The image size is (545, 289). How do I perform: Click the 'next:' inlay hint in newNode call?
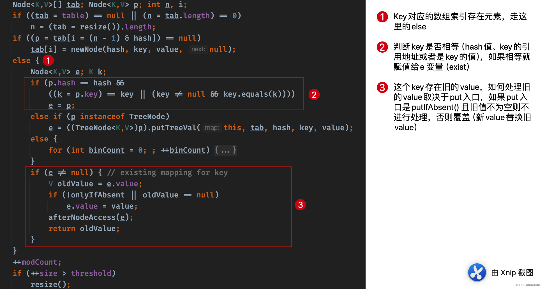198,49
